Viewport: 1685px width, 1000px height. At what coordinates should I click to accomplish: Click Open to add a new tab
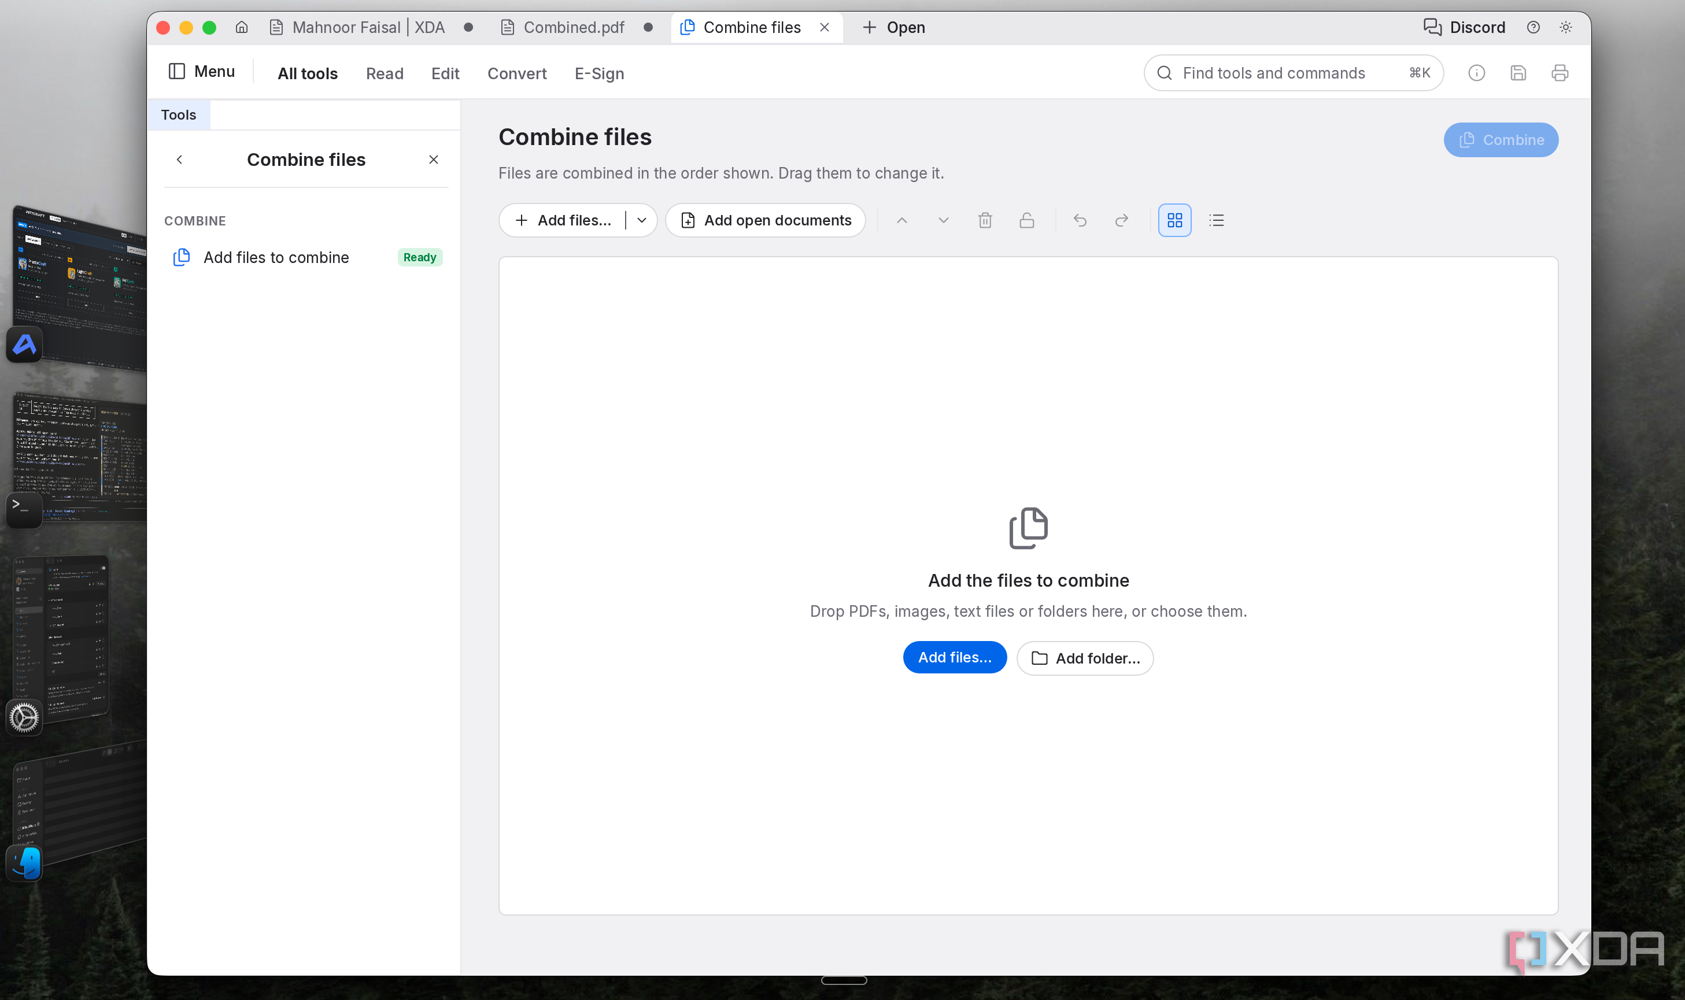pos(894,28)
